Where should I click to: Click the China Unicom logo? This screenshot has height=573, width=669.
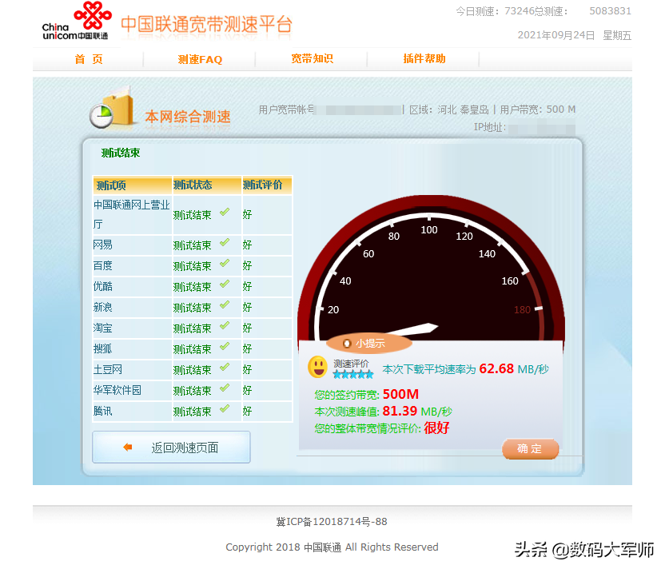tap(77, 22)
